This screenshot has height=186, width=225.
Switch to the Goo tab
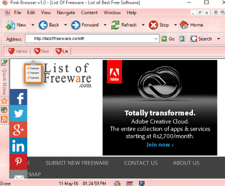41,51
